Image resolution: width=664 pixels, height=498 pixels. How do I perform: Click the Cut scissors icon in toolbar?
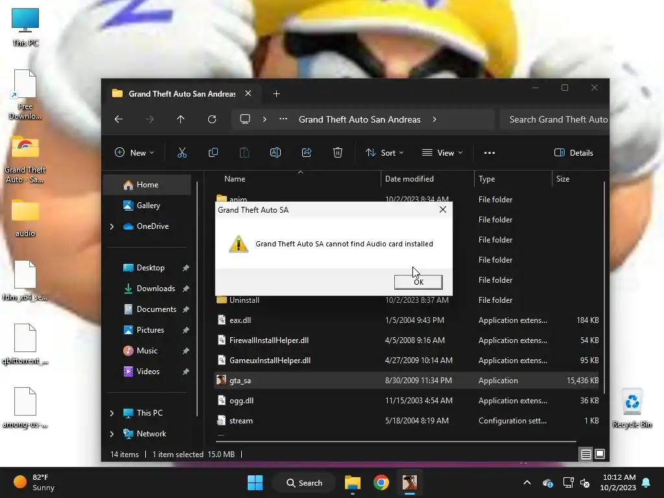point(182,152)
